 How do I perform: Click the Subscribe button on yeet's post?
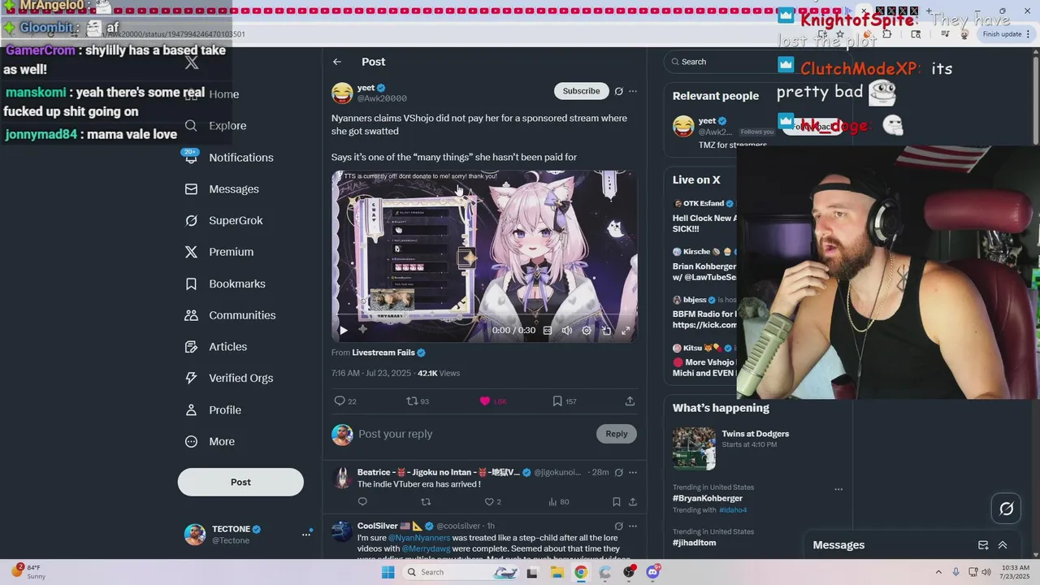click(x=581, y=91)
